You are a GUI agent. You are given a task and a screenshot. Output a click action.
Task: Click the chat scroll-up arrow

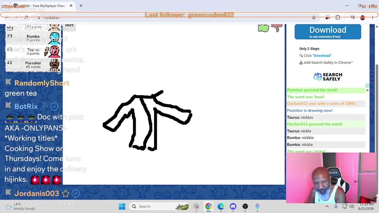click(x=367, y=90)
